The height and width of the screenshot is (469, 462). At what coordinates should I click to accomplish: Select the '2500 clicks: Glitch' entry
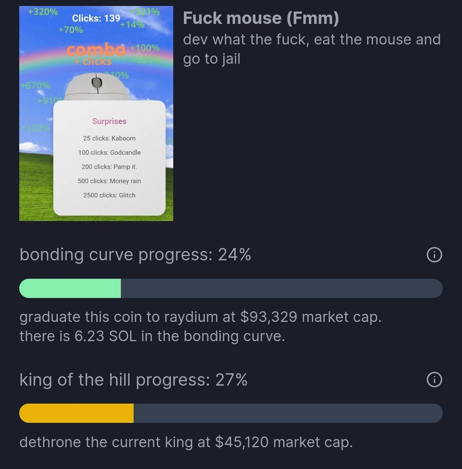[x=109, y=195]
